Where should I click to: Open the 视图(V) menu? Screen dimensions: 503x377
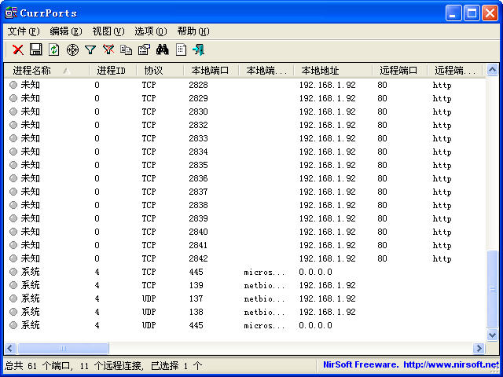pyautogui.click(x=108, y=31)
